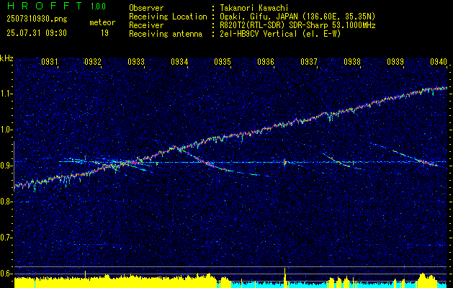The width and height of the screenshot is (453, 288).
Task: Click the timestamp 25.07.31 09:30
Action: pyautogui.click(x=37, y=33)
